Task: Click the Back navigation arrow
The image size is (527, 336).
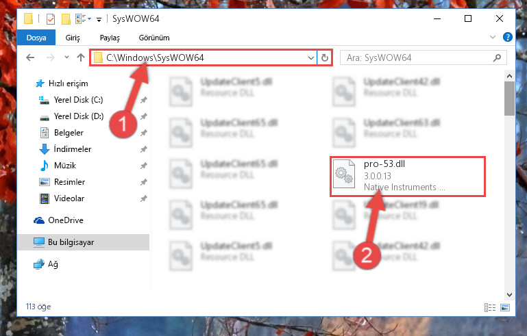Action: tap(30, 57)
